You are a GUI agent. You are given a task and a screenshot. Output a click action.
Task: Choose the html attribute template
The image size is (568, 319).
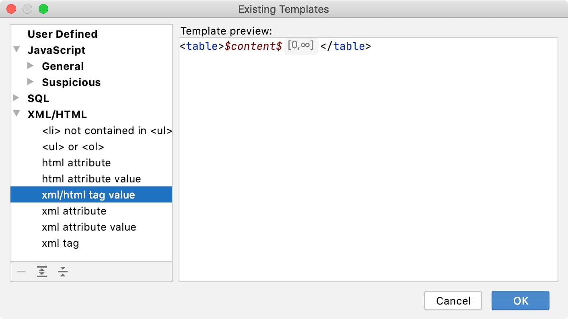pyautogui.click(x=76, y=163)
